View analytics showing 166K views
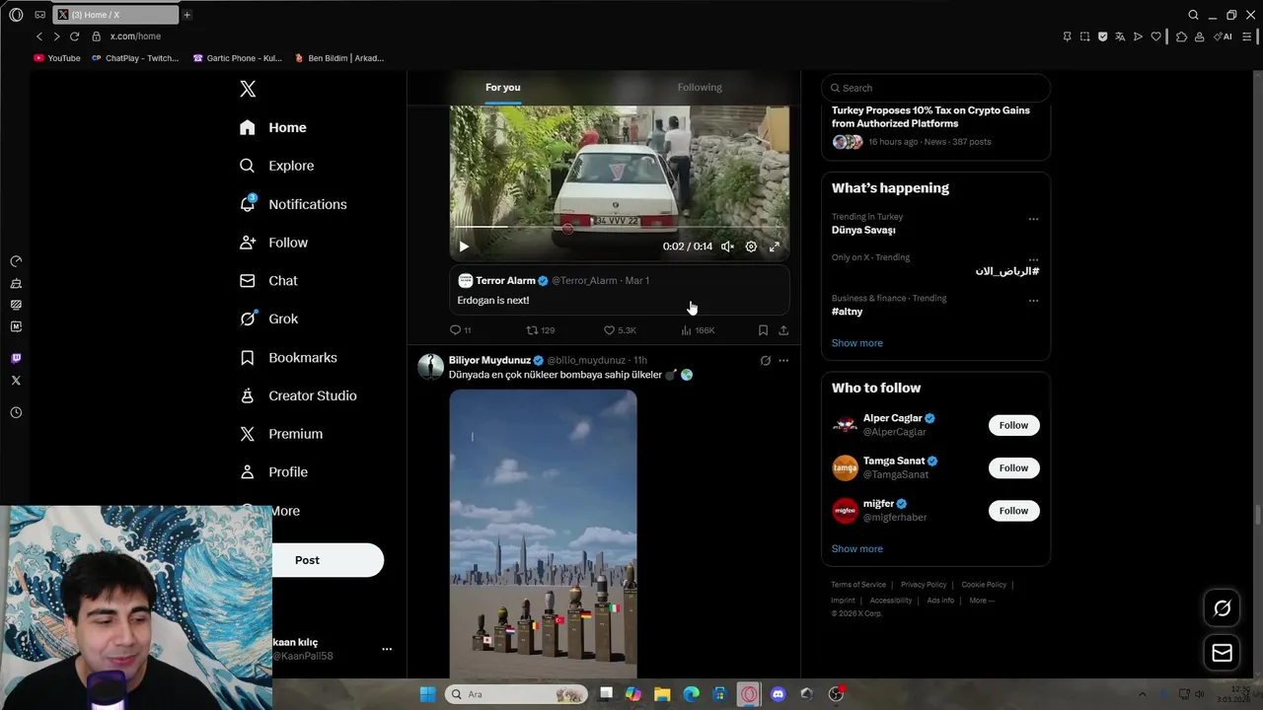Screen dimensions: 1263x710 [698, 330]
